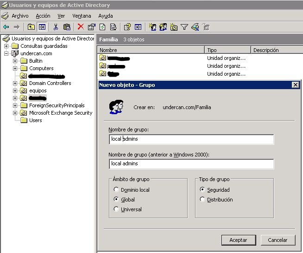Expand the Domain Controllers node
303x253 pixels.
coord(15,83)
